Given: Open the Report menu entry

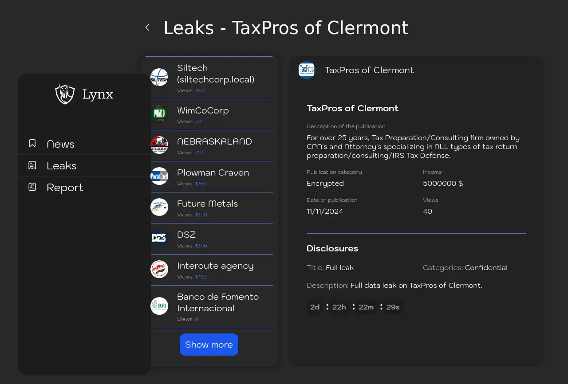Looking at the screenshot, I should coord(65,188).
